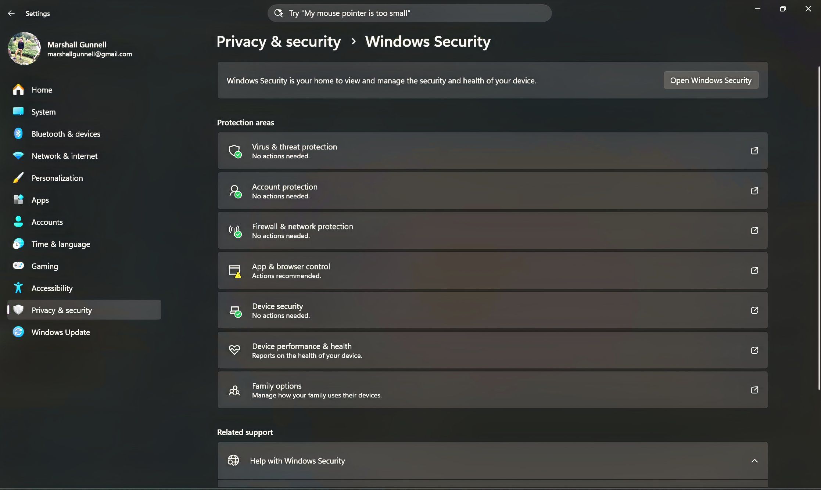
Task: Click the App & browser control warning icon
Action: pos(235,271)
